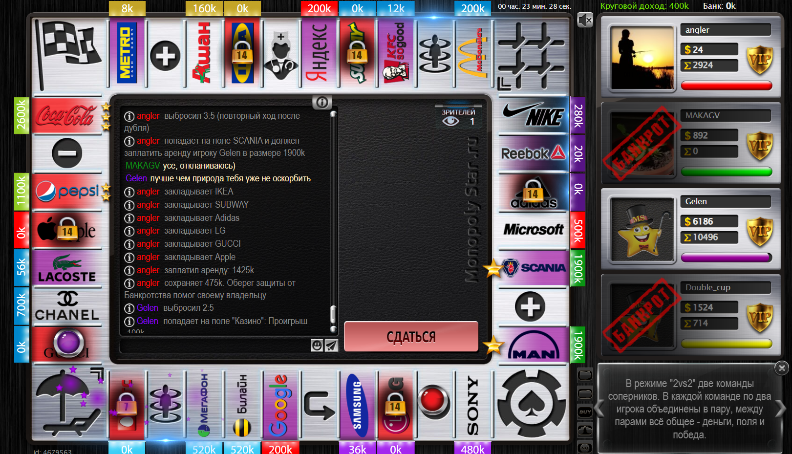792x454 pixels.
Task: Select the Google property field
Action: 280,405
